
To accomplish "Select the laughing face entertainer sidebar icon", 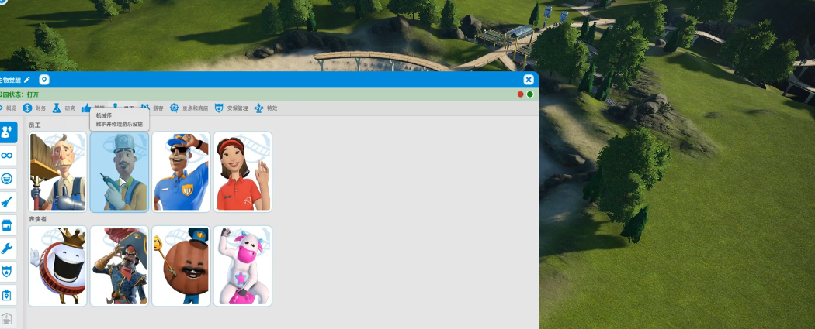I will (x=7, y=179).
